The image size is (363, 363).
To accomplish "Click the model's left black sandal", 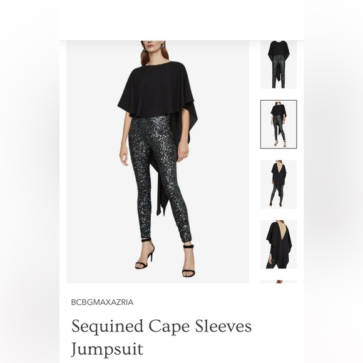I will pyautogui.click(x=188, y=261).
